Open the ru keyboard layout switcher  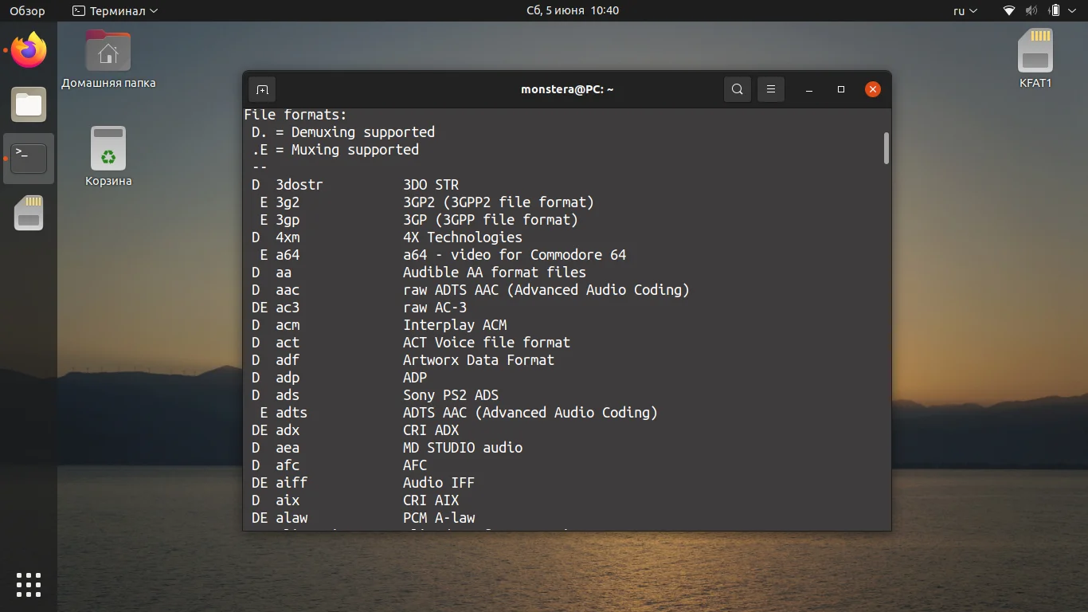[962, 10]
